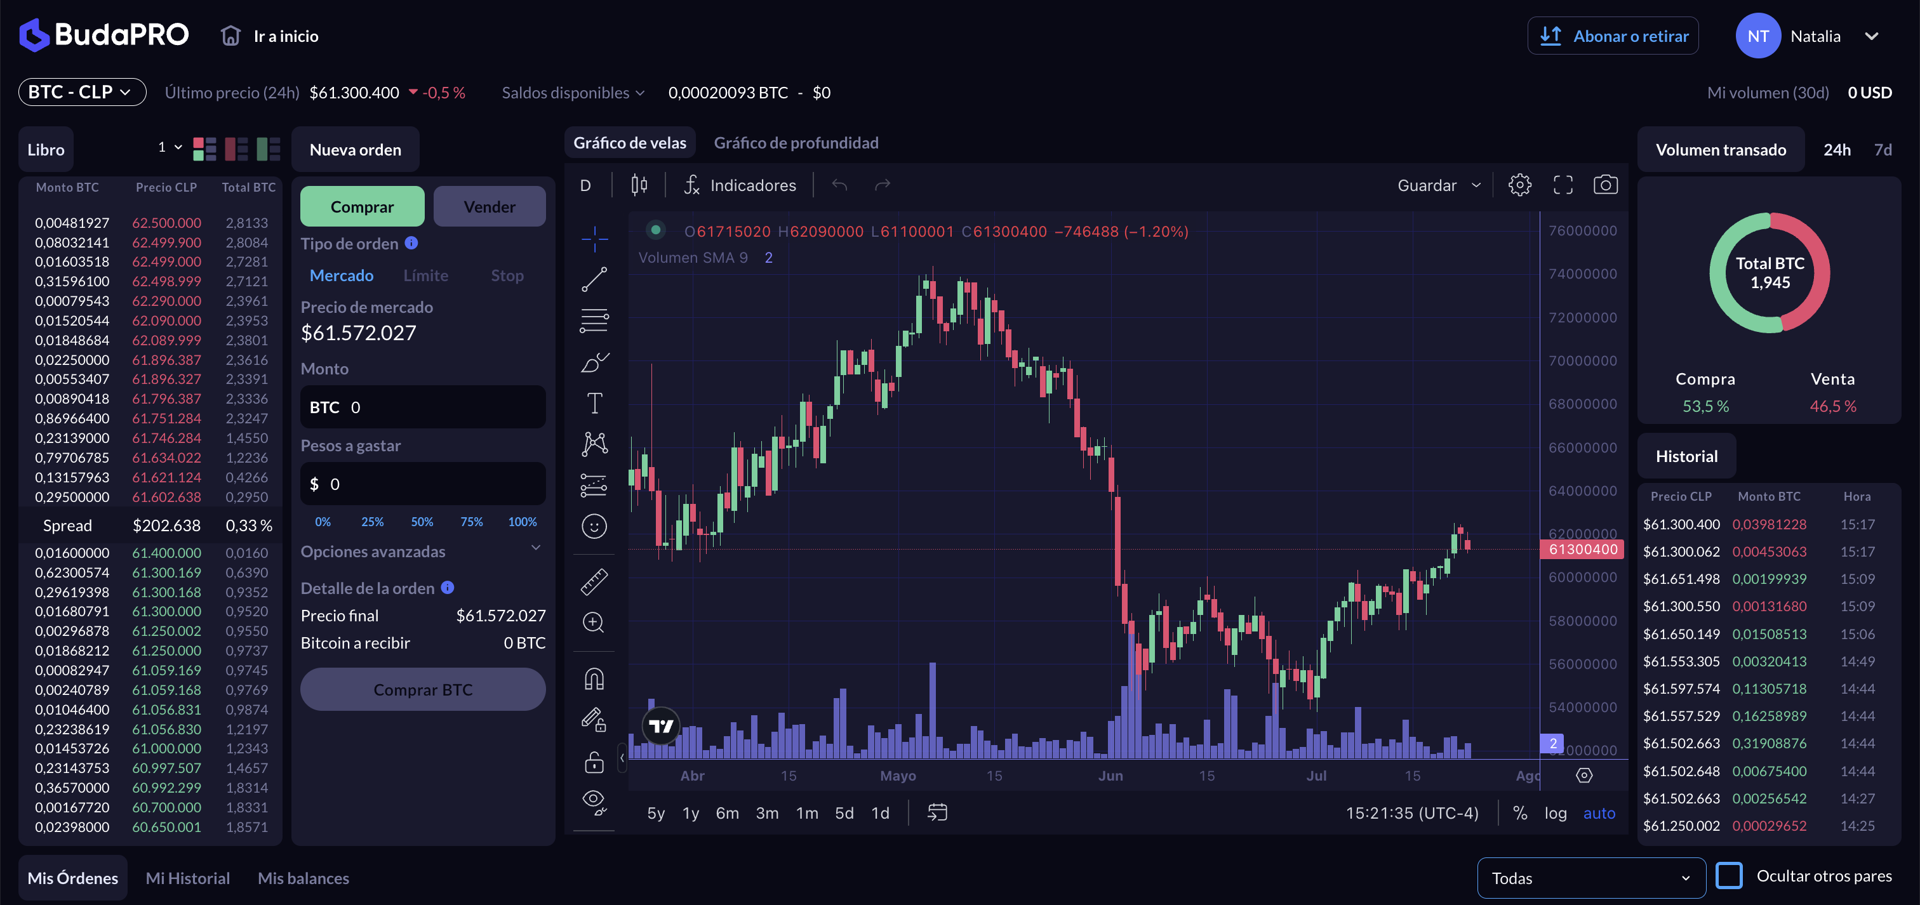Click the BudaPRO logo
The height and width of the screenshot is (905, 1920).
click(x=103, y=35)
